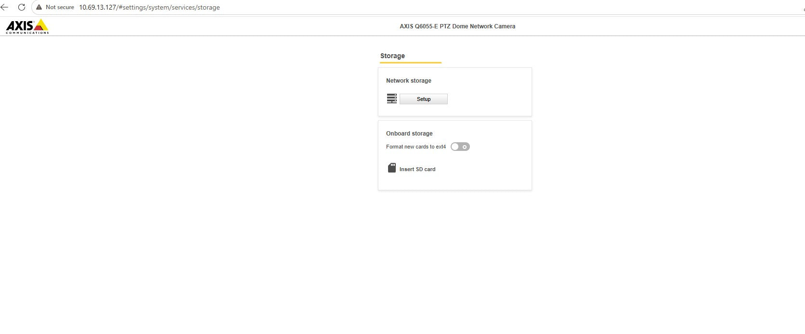Click the AXIS Communications logo
Image resolution: width=805 pixels, height=334 pixels.
[x=27, y=26]
